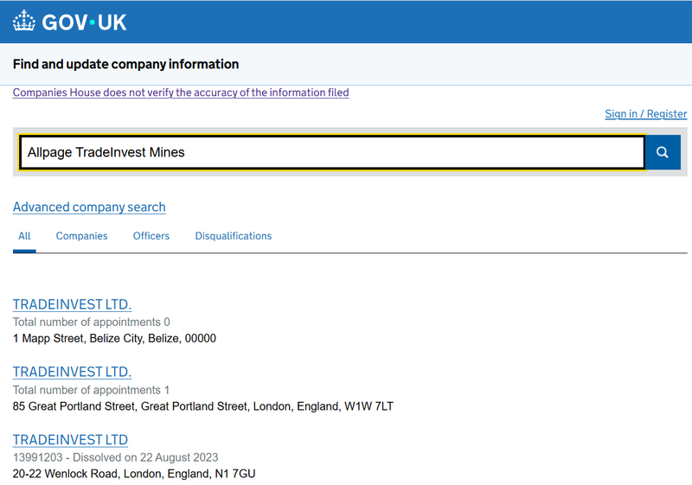Open the accuracy verification notice link
The width and height of the screenshot is (692, 485).
coord(181,93)
